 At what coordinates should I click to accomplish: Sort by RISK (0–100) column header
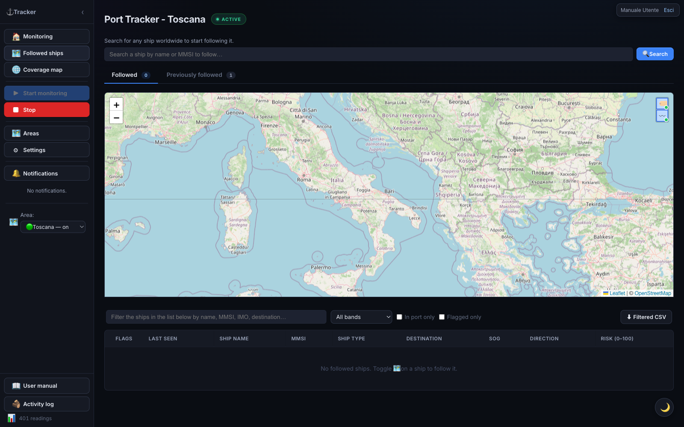617,339
